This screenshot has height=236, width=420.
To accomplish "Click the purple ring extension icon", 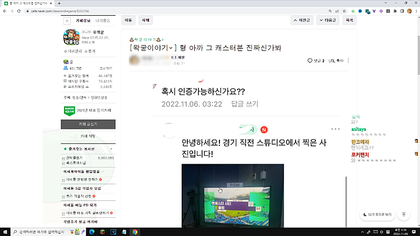I will click(x=381, y=11).
